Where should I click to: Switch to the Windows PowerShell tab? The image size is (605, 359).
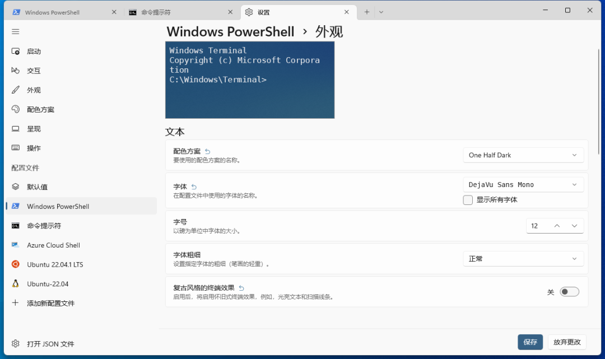pyautogui.click(x=65, y=12)
